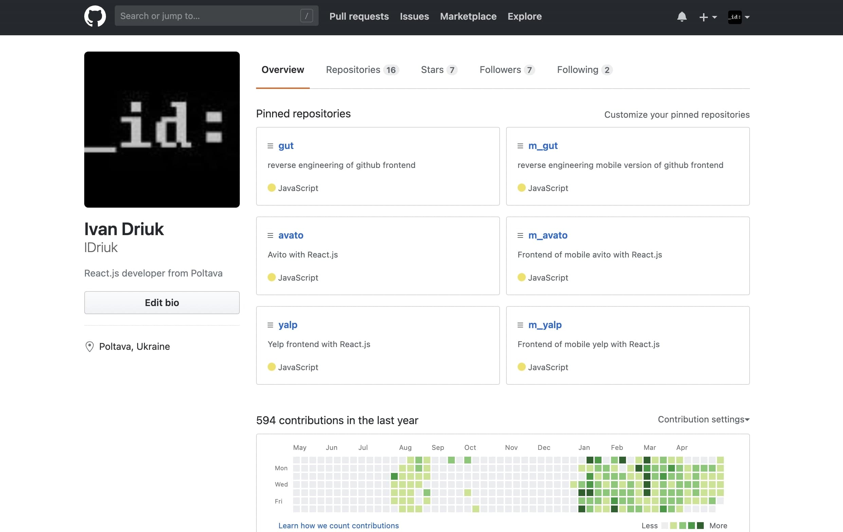Switch to the Repositories tab
This screenshot has width=843, height=532.
(362, 70)
